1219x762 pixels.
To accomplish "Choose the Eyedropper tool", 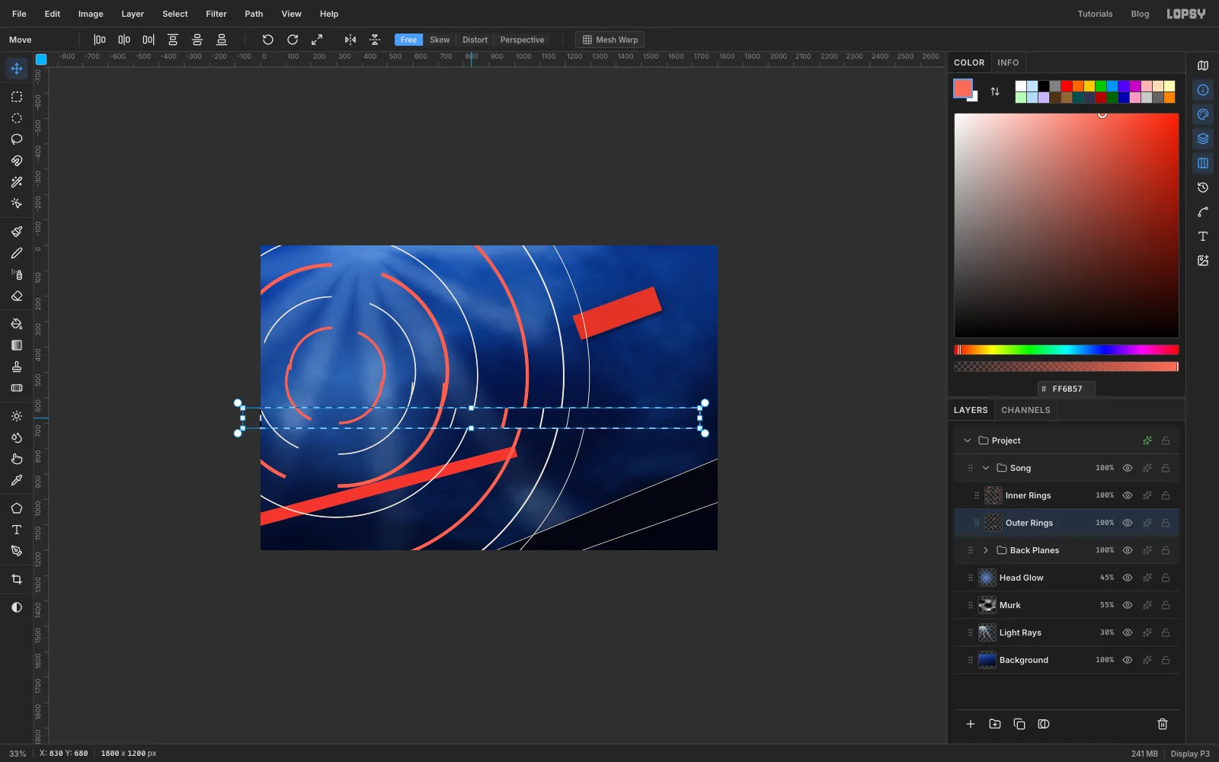I will coord(17,480).
